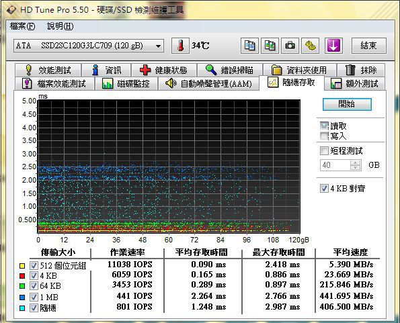Uncheck the 512 個位元組 transfer size
Viewport: 400px width, 323px height.
click(34, 266)
